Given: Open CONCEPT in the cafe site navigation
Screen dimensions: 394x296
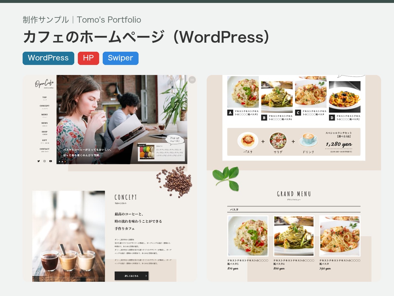Looking at the screenshot, I should [x=45, y=107].
